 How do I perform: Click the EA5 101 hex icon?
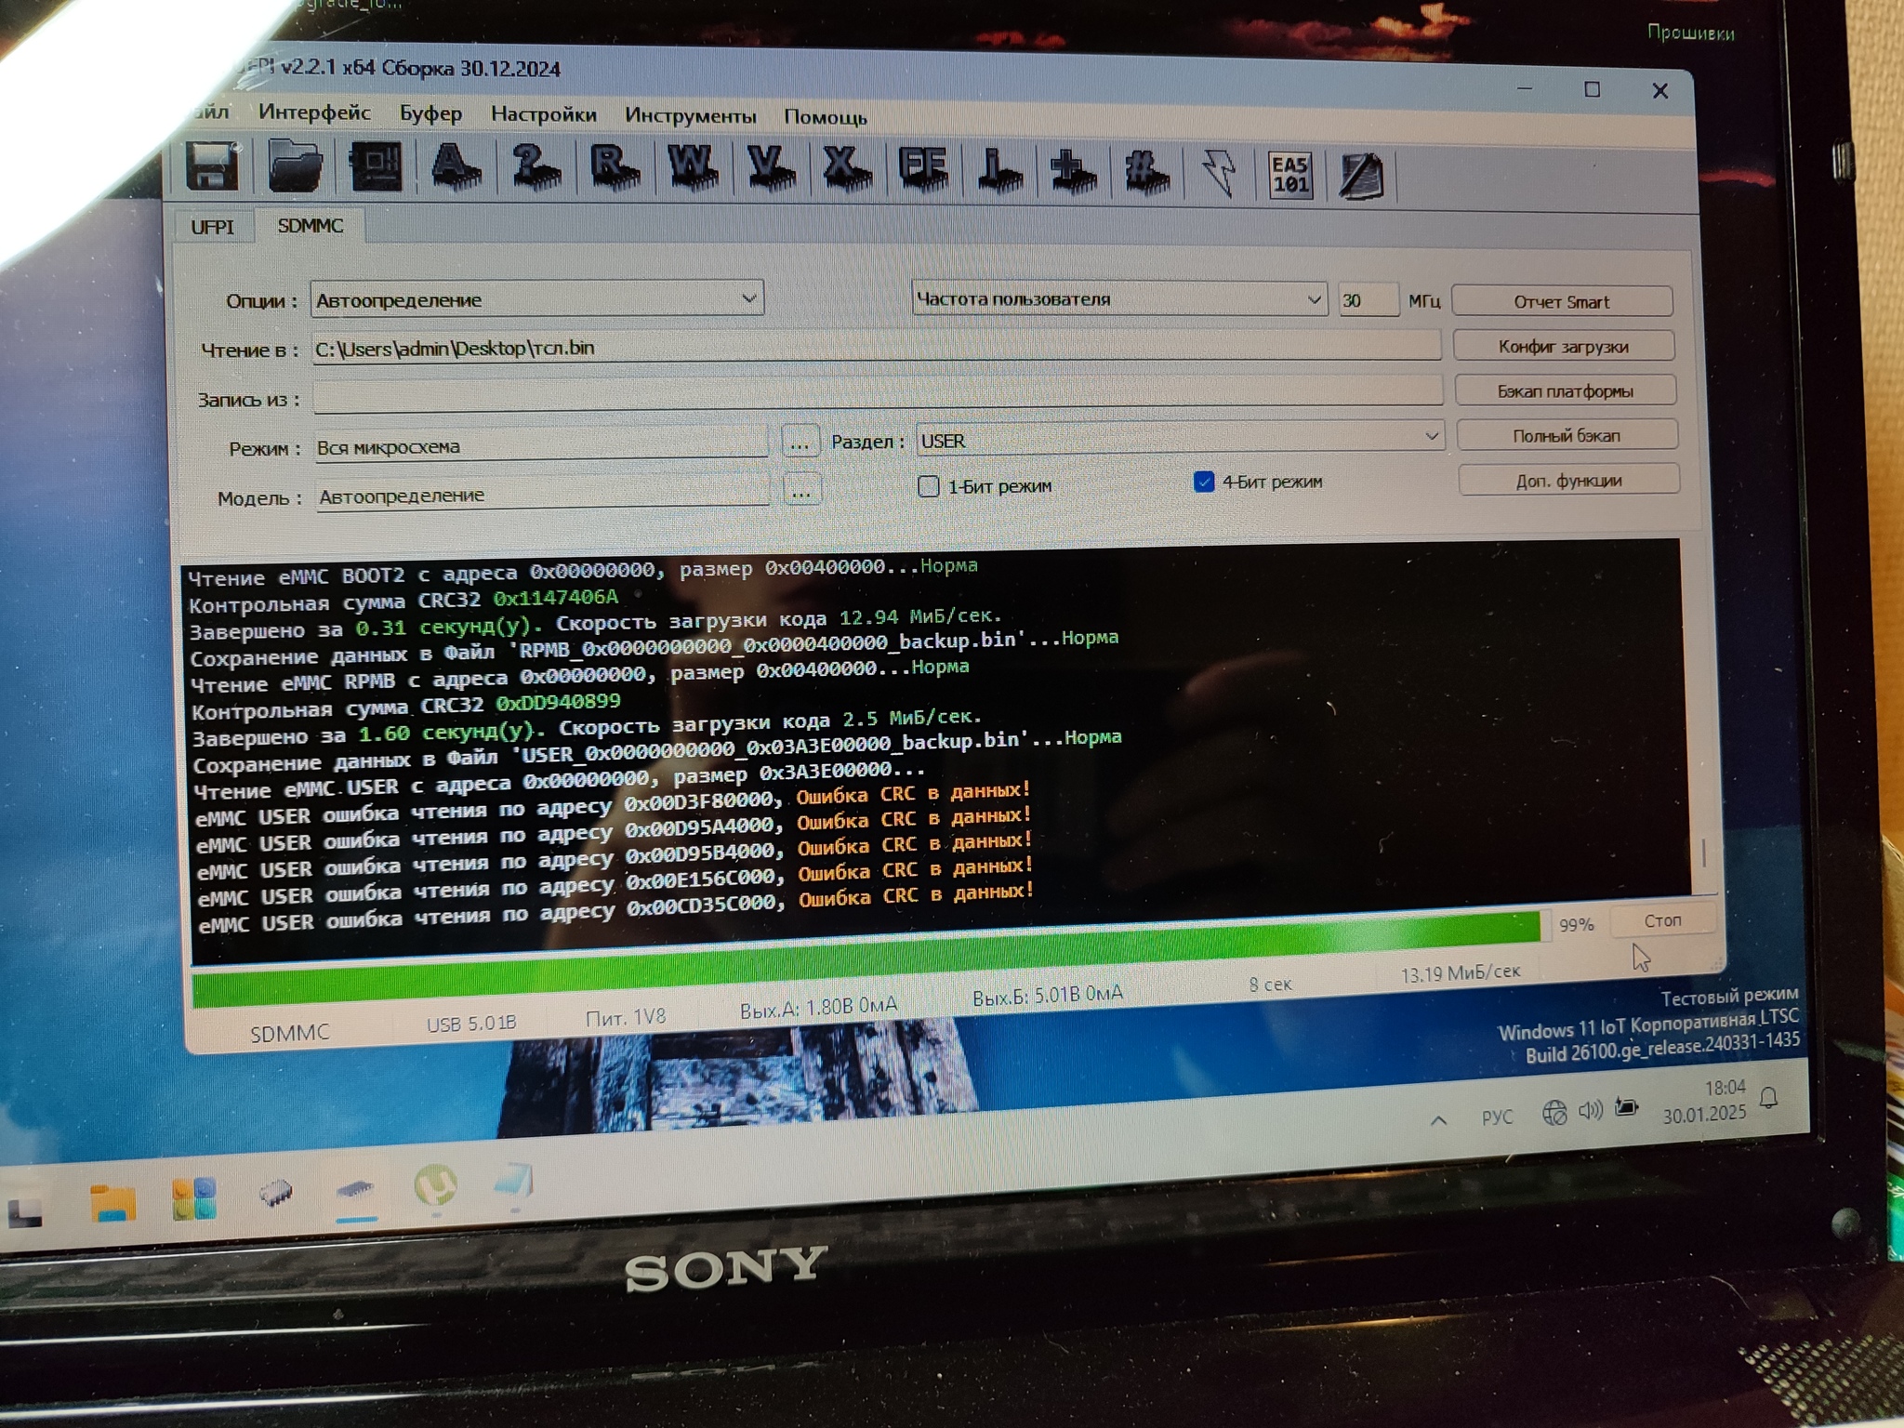[1289, 174]
